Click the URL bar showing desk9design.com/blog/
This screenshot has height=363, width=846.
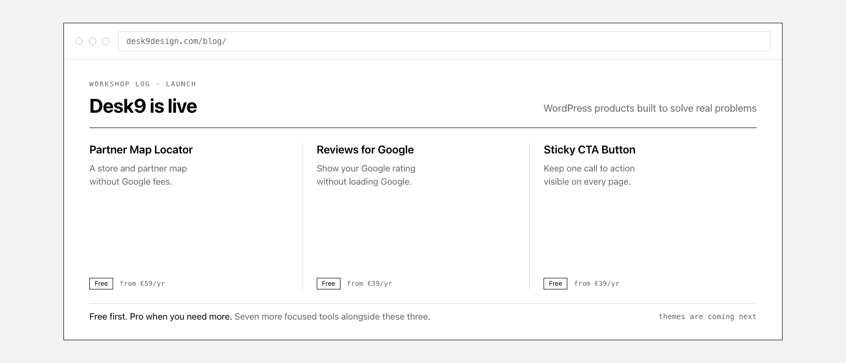[444, 41]
